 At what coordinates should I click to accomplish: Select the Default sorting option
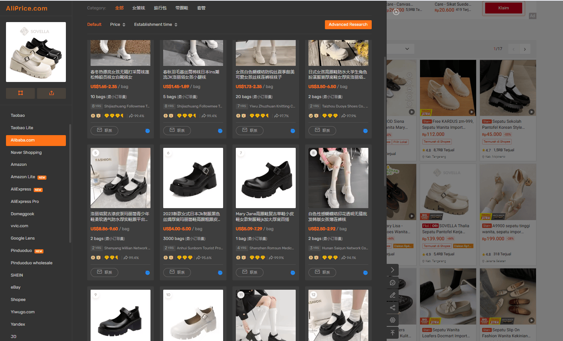pos(94,25)
